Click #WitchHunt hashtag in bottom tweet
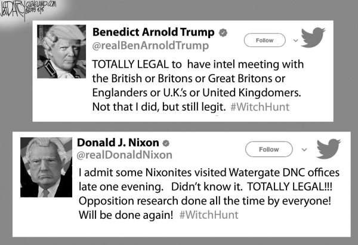Viewport: 358px width, 245px height. (209, 215)
